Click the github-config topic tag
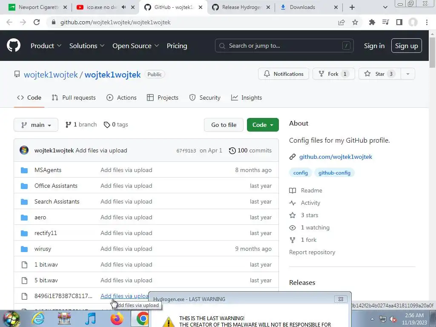Screen dimensions: 436x327 334,173
